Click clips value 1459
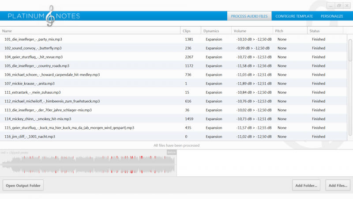 (189, 119)
